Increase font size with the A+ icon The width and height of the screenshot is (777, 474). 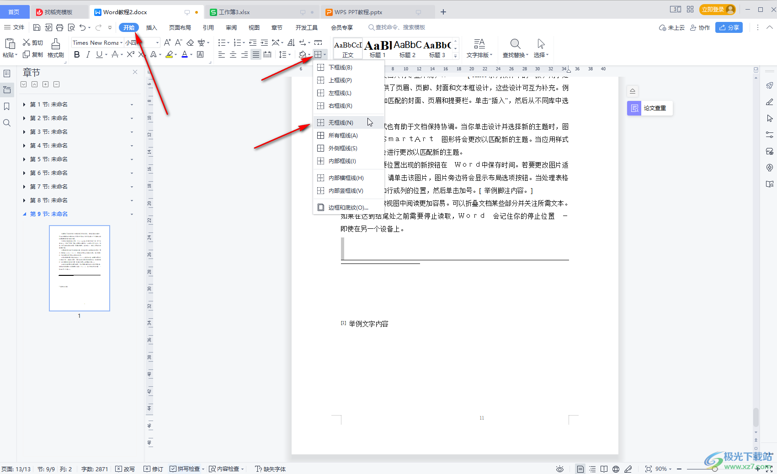point(167,42)
